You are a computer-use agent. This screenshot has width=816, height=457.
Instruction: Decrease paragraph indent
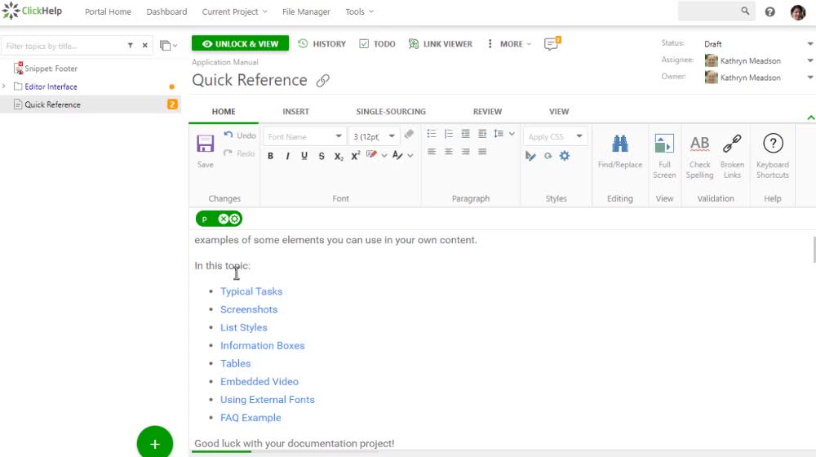coord(465,134)
